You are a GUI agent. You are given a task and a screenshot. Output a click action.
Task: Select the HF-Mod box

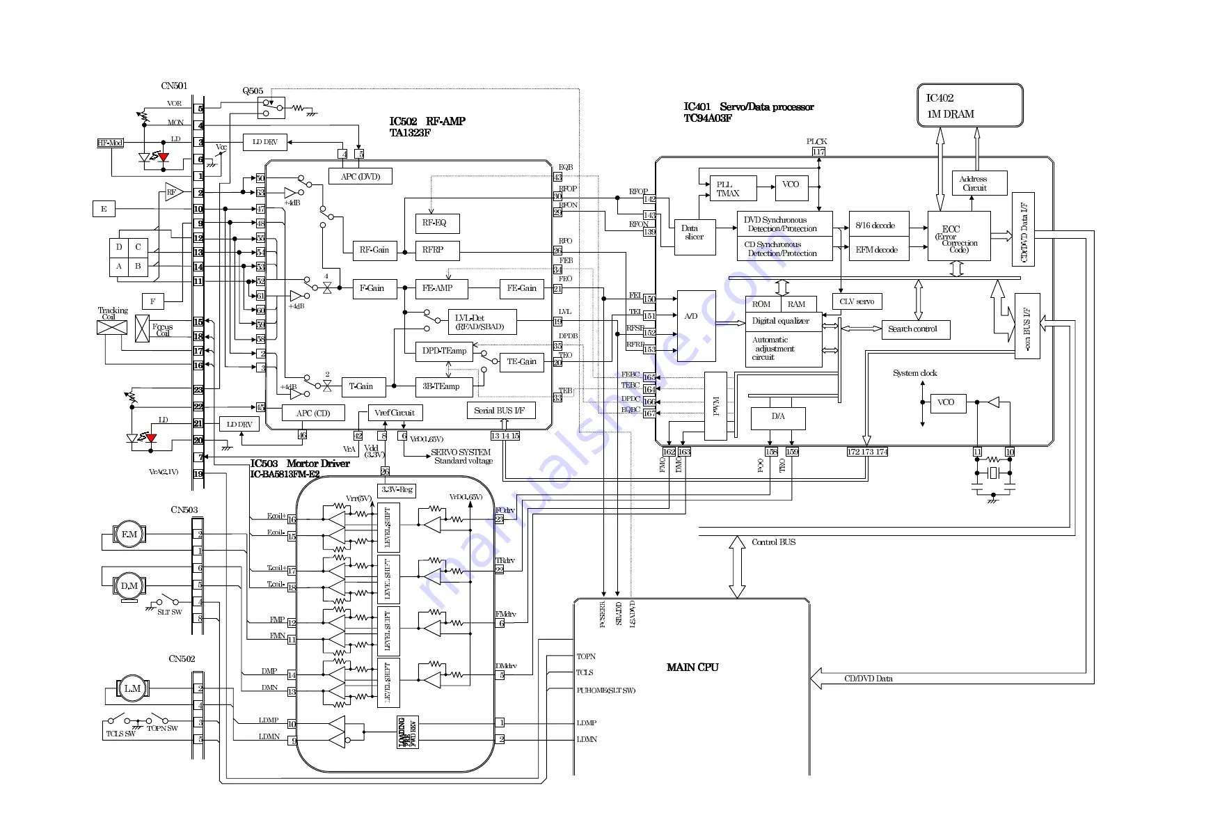[110, 143]
